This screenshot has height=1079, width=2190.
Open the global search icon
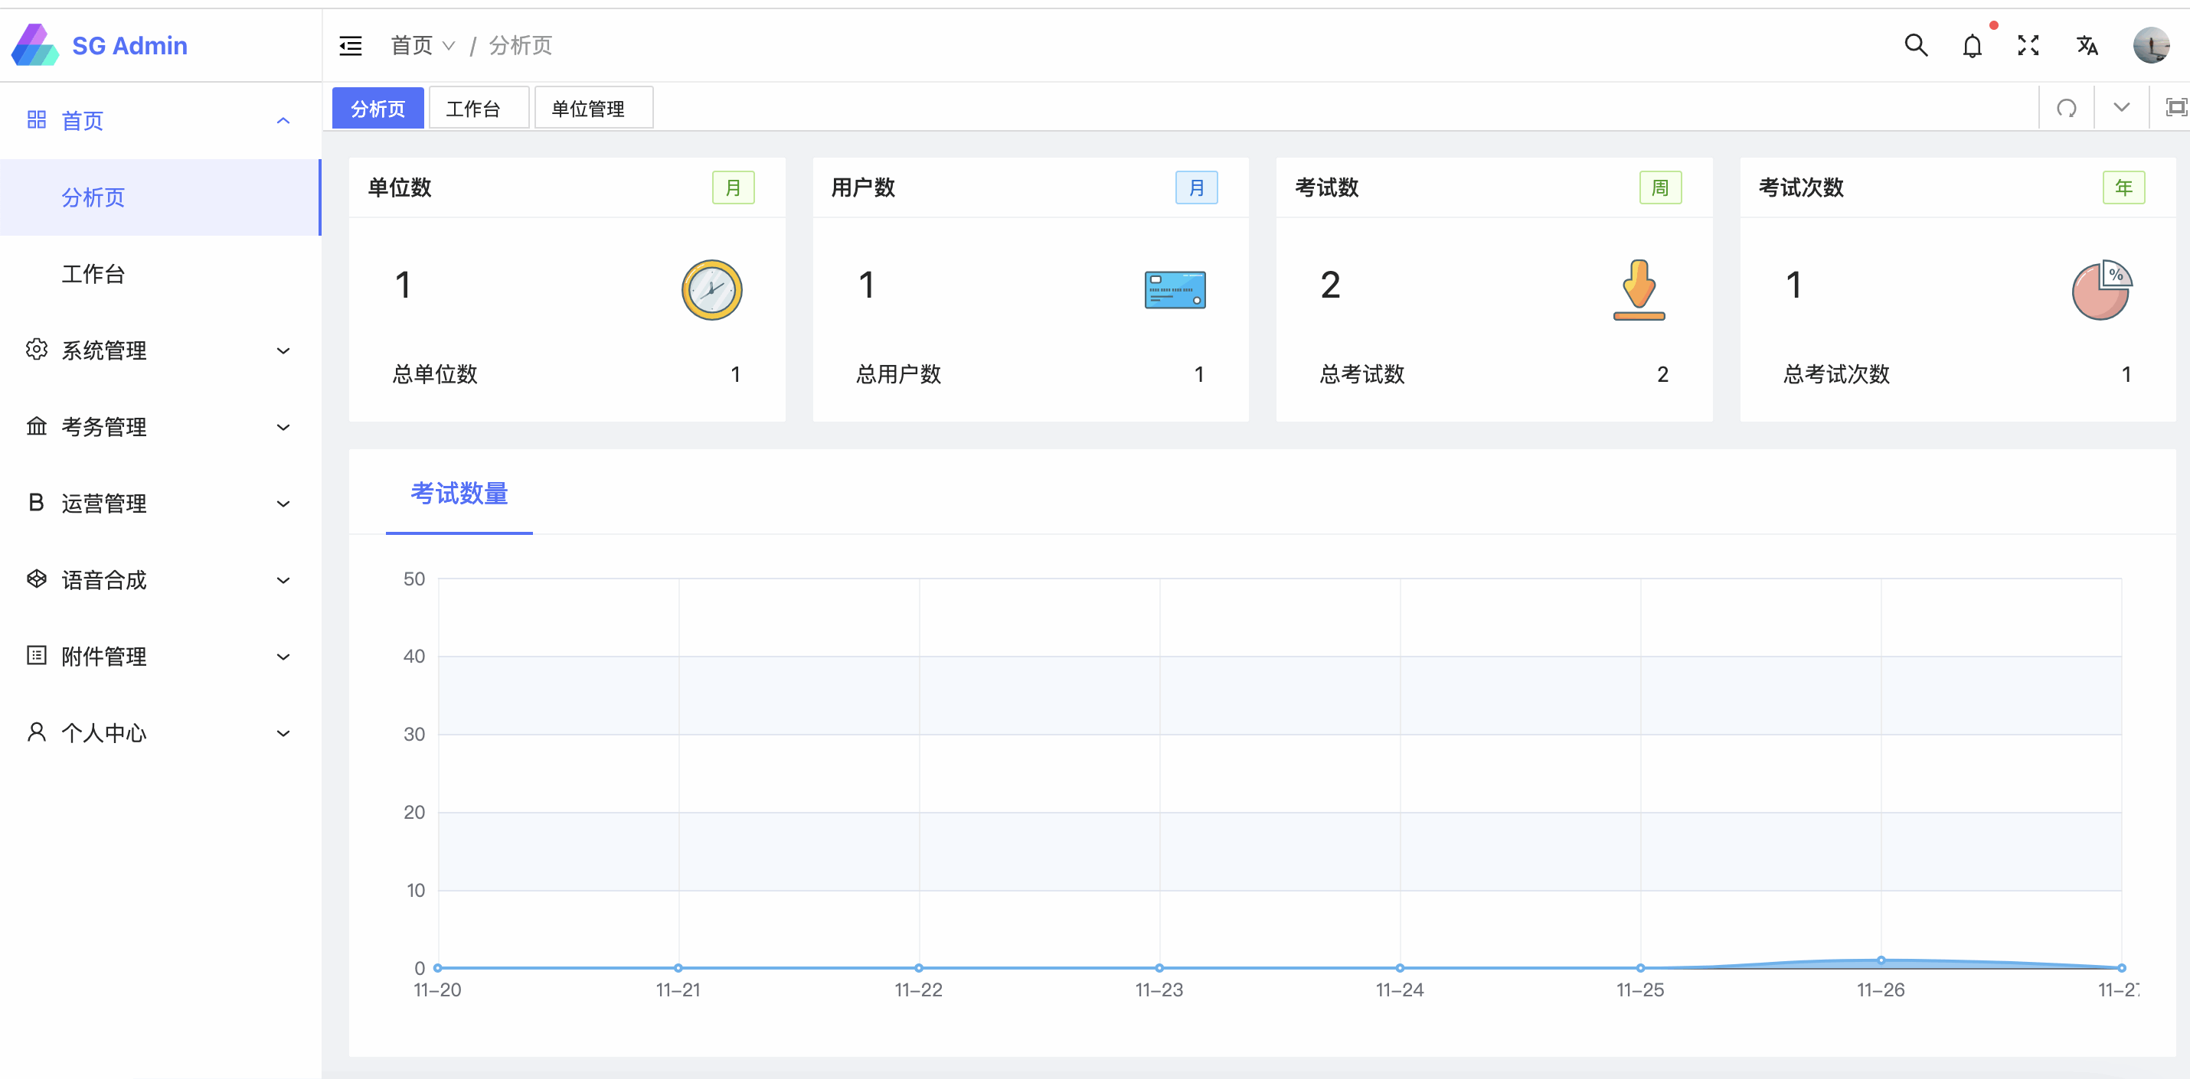1916,45
